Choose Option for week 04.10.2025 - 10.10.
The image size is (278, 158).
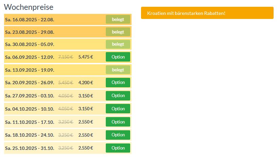118,109
